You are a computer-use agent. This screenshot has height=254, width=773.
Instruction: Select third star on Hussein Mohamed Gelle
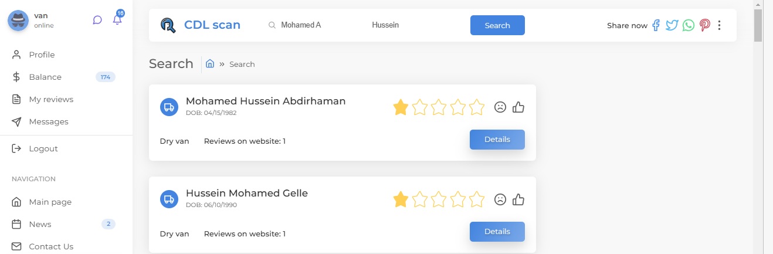(439, 199)
